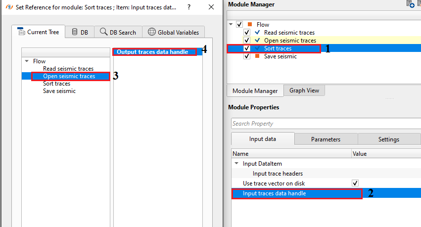Click the blue checkmark status icon beside Read seismic traces

point(257,33)
